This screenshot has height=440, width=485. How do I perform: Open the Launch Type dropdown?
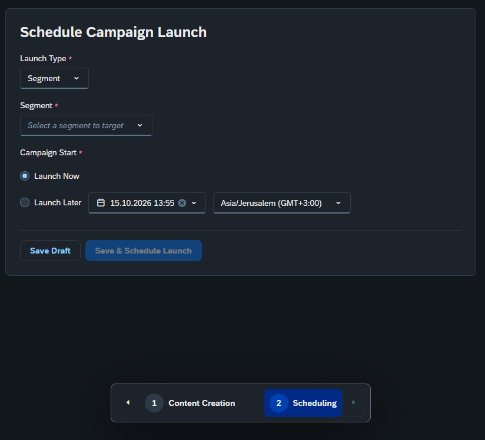pos(54,78)
